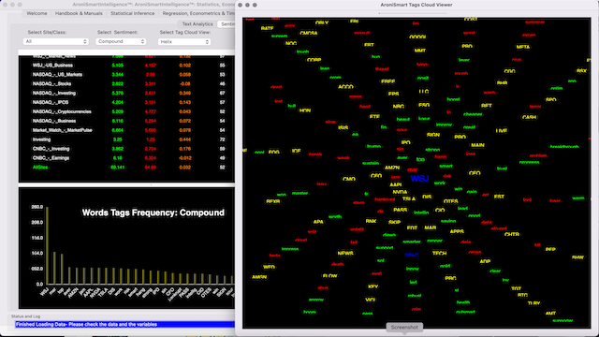Click the META tag in the cloud
The width and height of the screenshot is (599, 337).
pos(523,47)
